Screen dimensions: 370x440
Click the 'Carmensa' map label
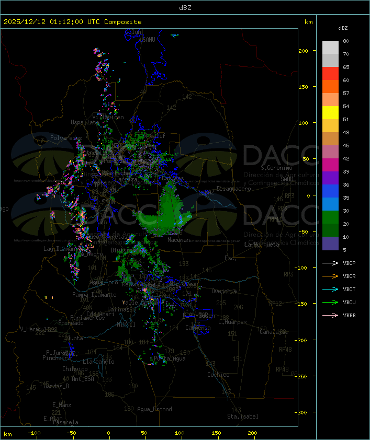pyautogui.click(x=198, y=328)
